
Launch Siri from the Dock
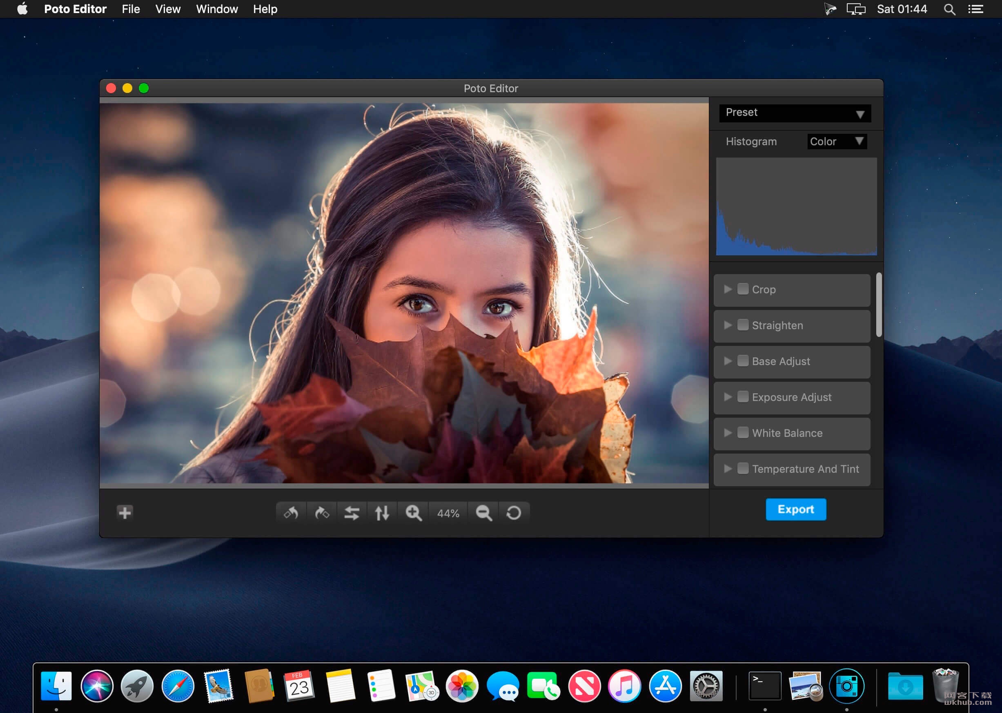97,686
